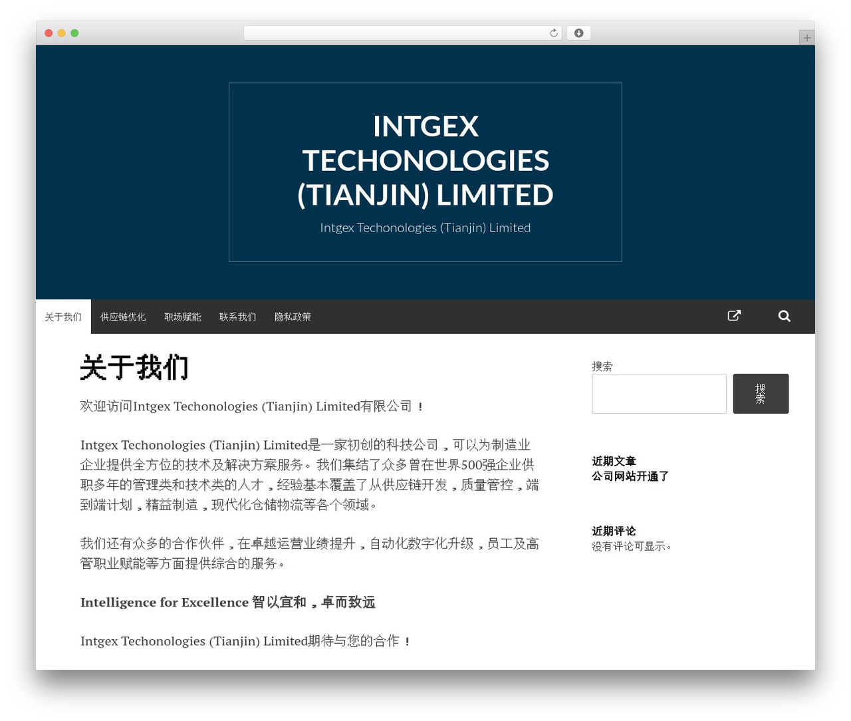Click the Intelligence for Excellence slogan line
Viewport: 851px width, 721px height.
(228, 602)
